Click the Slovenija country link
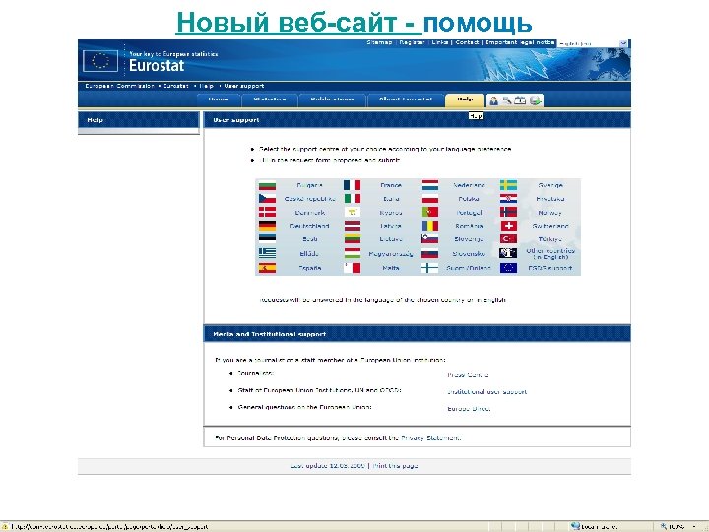 pos(469,239)
